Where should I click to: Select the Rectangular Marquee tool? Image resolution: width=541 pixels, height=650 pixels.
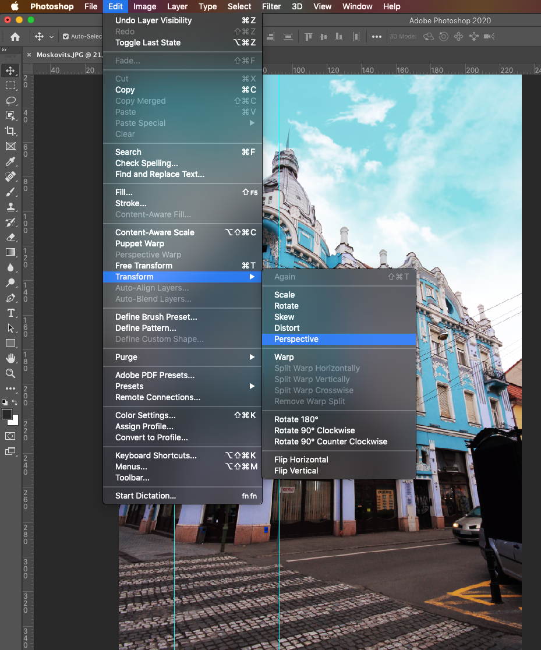point(10,86)
